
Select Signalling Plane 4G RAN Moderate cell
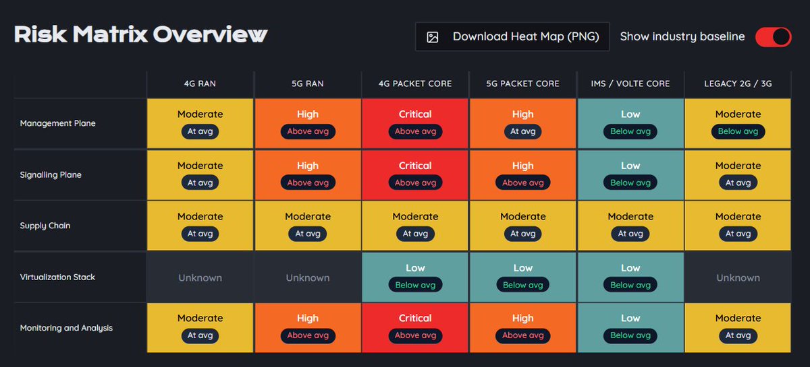(x=200, y=174)
